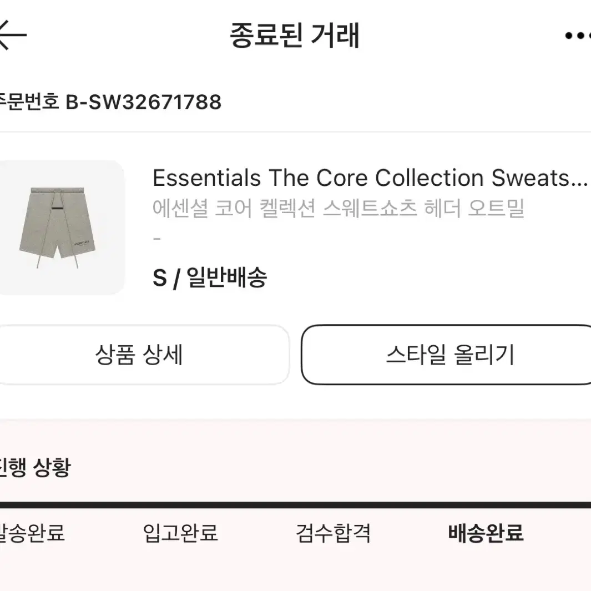Viewport: 591px width, 591px height.
Task: Tap the heather oatmeal sweatshorts thumbnail
Action: point(62,228)
